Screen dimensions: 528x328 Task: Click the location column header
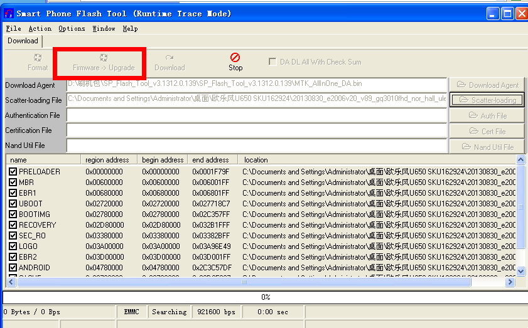click(x=377, y=160)
